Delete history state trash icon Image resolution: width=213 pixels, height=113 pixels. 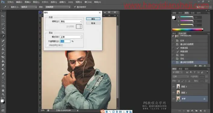[205, 66]
